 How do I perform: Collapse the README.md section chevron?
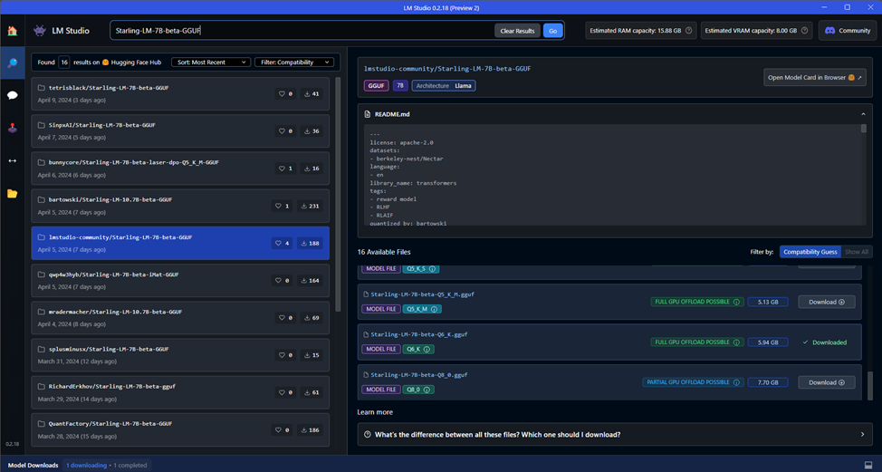863,114
